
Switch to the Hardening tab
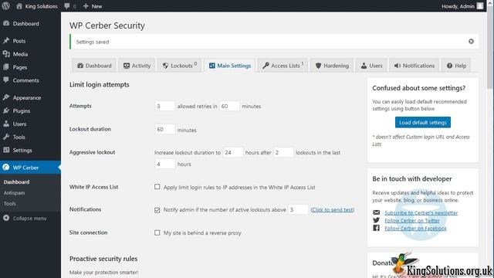(x=332, y=66)
